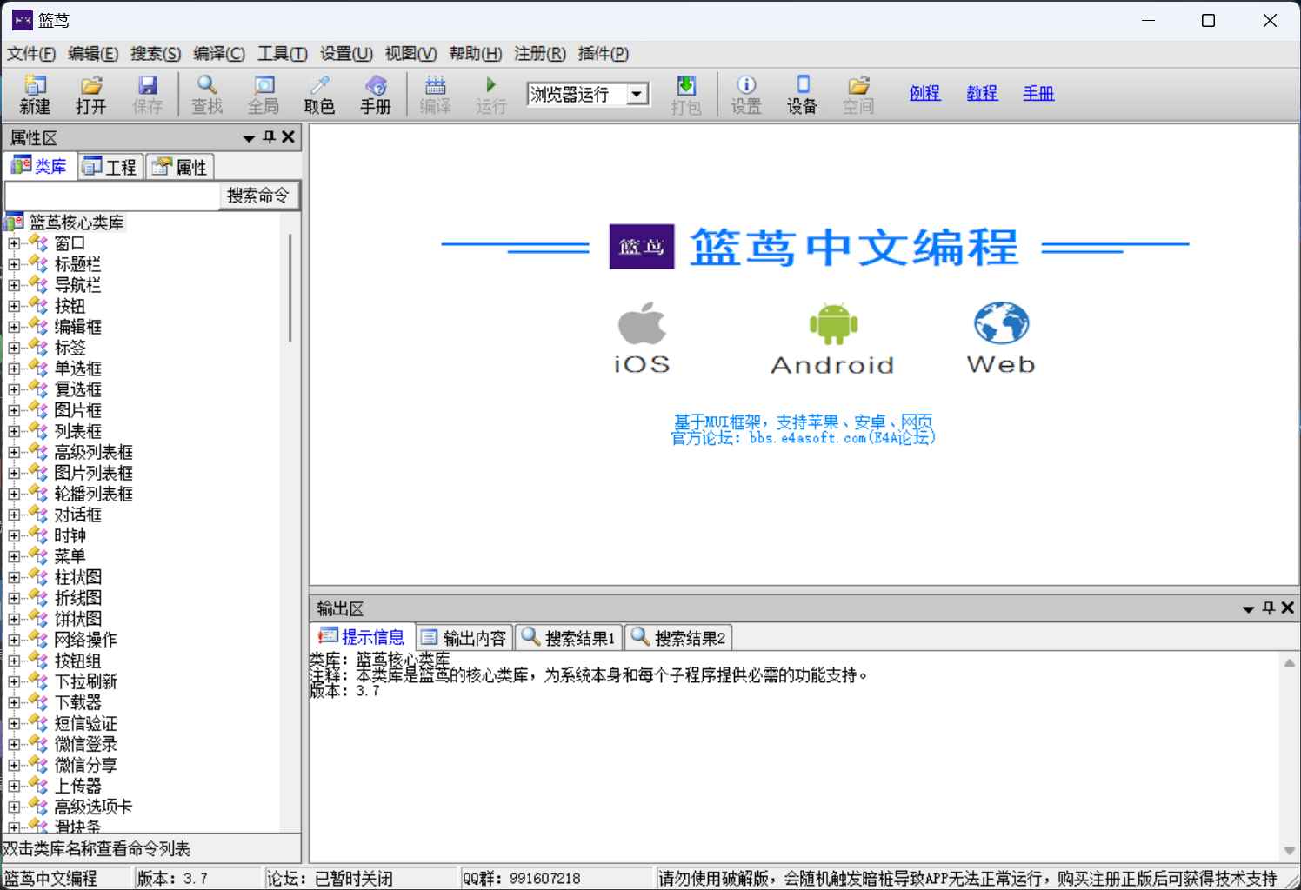The image size is (1301, 890).
Task: Open the 教程 tutorial link
Action: [x=982, y=93]
